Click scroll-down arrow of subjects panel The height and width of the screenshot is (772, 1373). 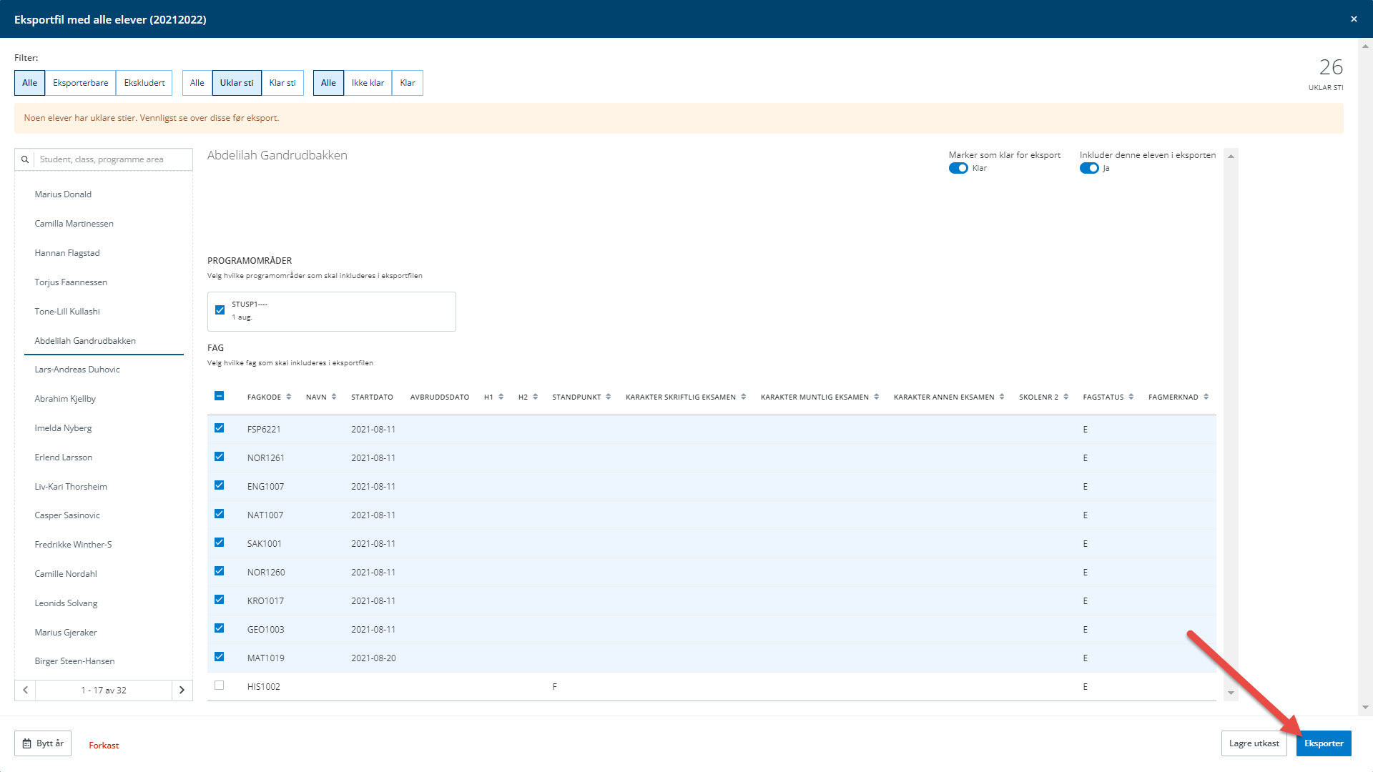(x=1231, y=693)
